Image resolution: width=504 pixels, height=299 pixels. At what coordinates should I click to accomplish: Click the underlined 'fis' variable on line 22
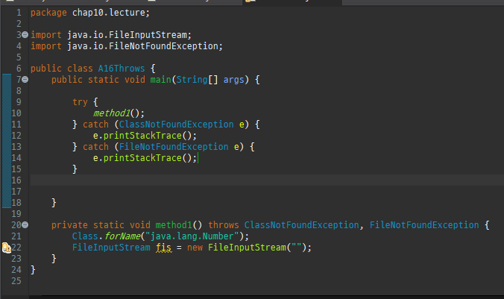(x=163, y=248)
